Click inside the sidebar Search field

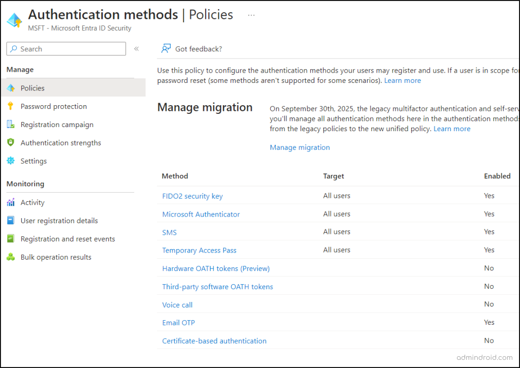(66, 48)
